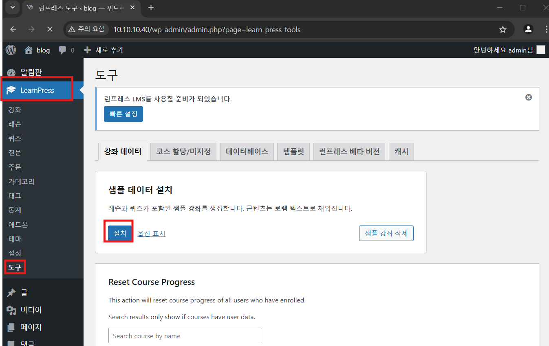Open the 데이터베이스 tab
Image resolution: width=549 pixels, height=346 pixels.
(247, 152)
